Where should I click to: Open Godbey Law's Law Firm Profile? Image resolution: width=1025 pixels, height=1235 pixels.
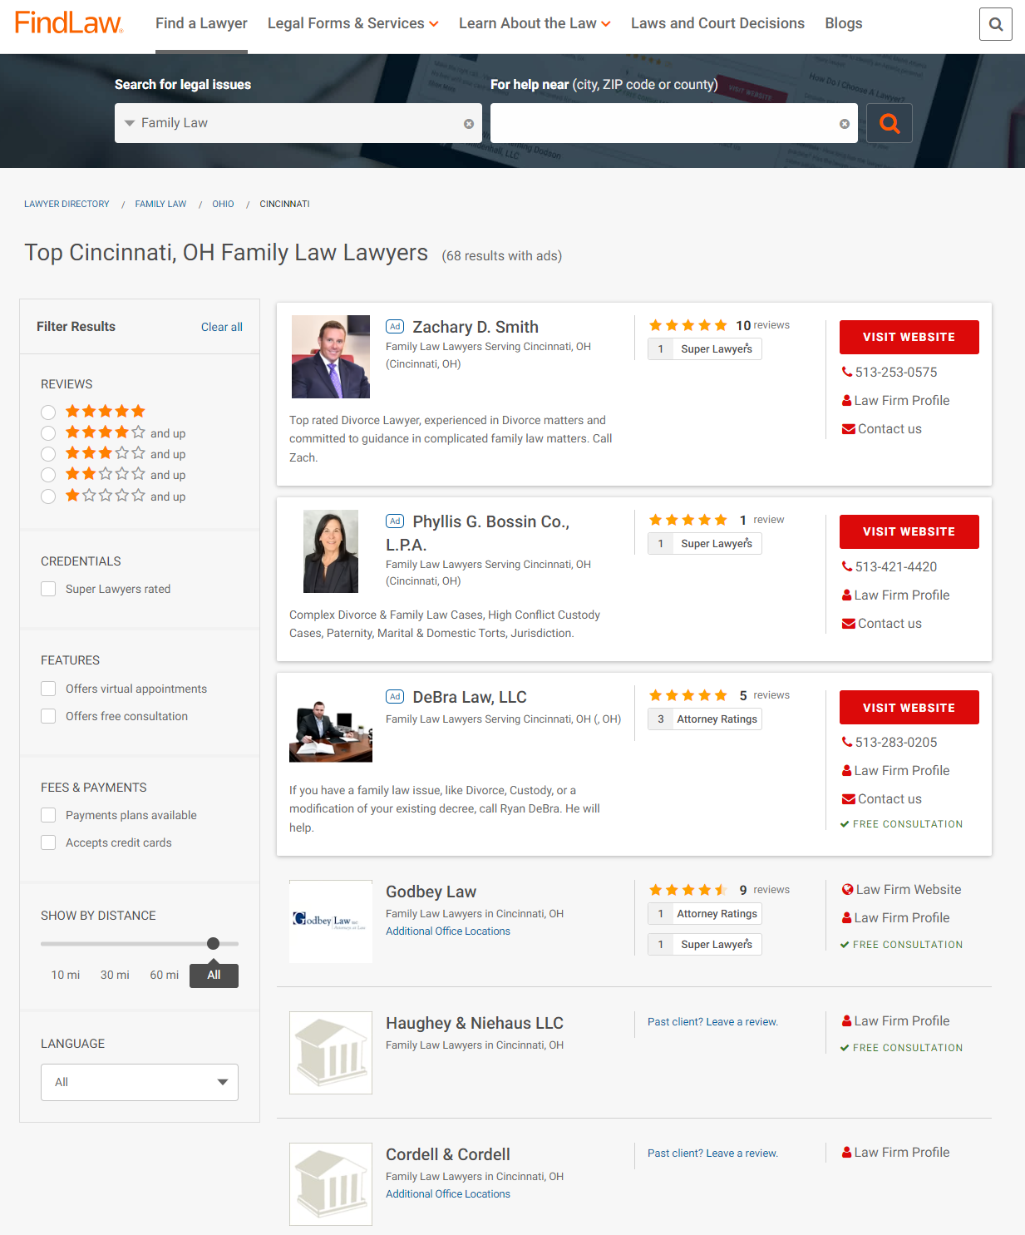[x=895, y=918]
